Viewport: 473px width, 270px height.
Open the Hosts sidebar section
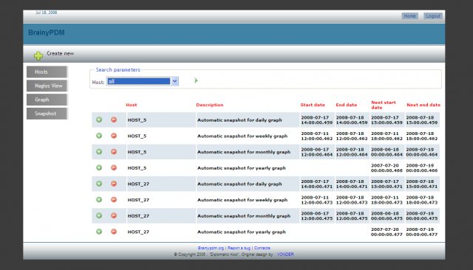click(47, 72)
